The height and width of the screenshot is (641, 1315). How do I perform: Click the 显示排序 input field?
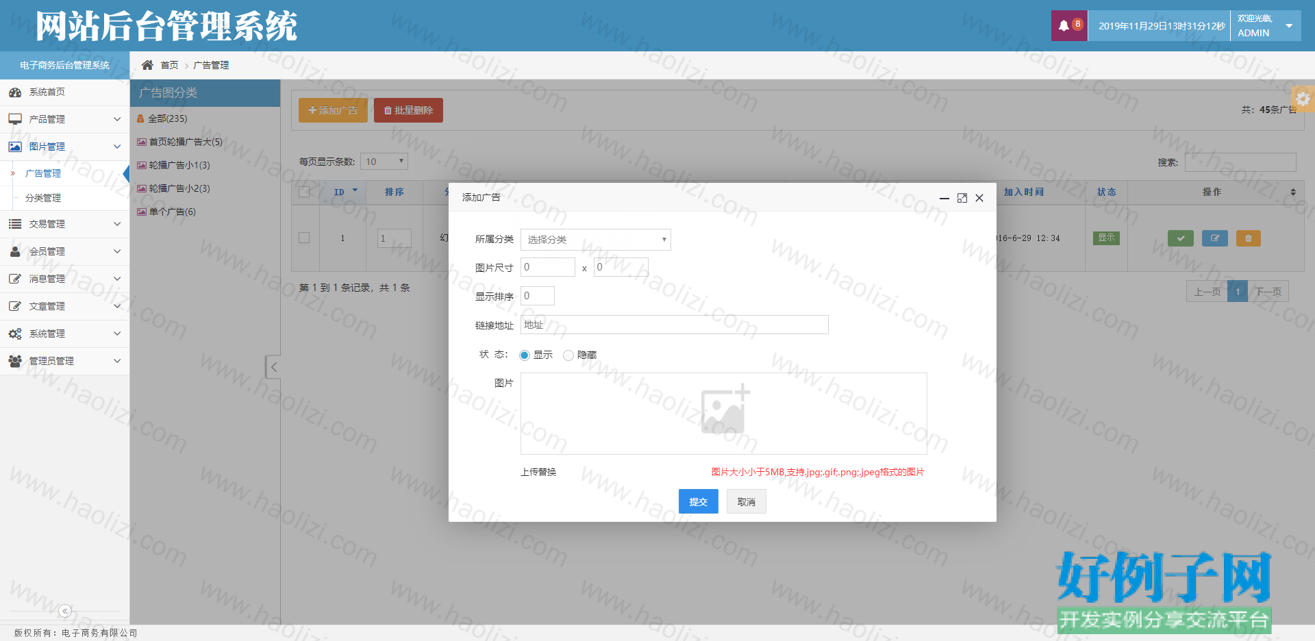pyautogui.click(x=538, y=296)
